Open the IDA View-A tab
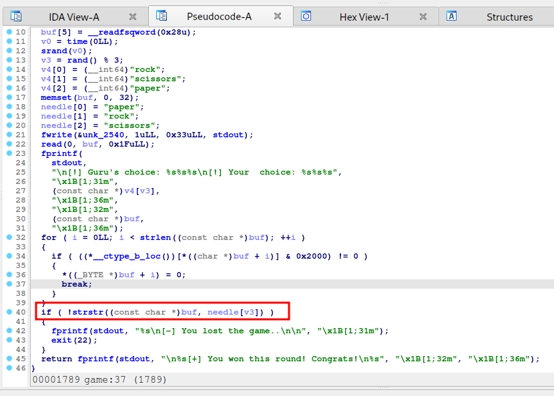Screen dimensions: 554x396 click(73, 17)
